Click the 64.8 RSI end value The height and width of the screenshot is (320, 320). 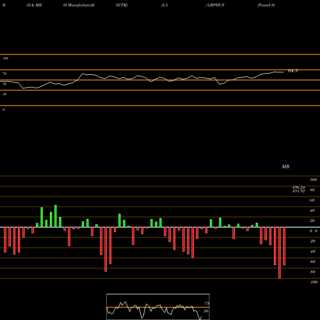click(292, 70)
